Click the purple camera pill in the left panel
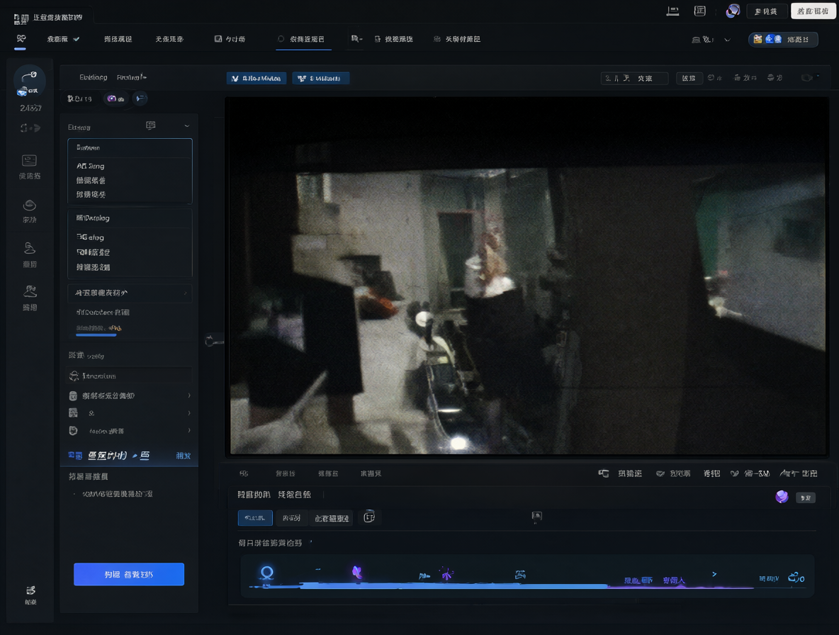The height and width of the screenshot is (635, 839). coord(116,99)
